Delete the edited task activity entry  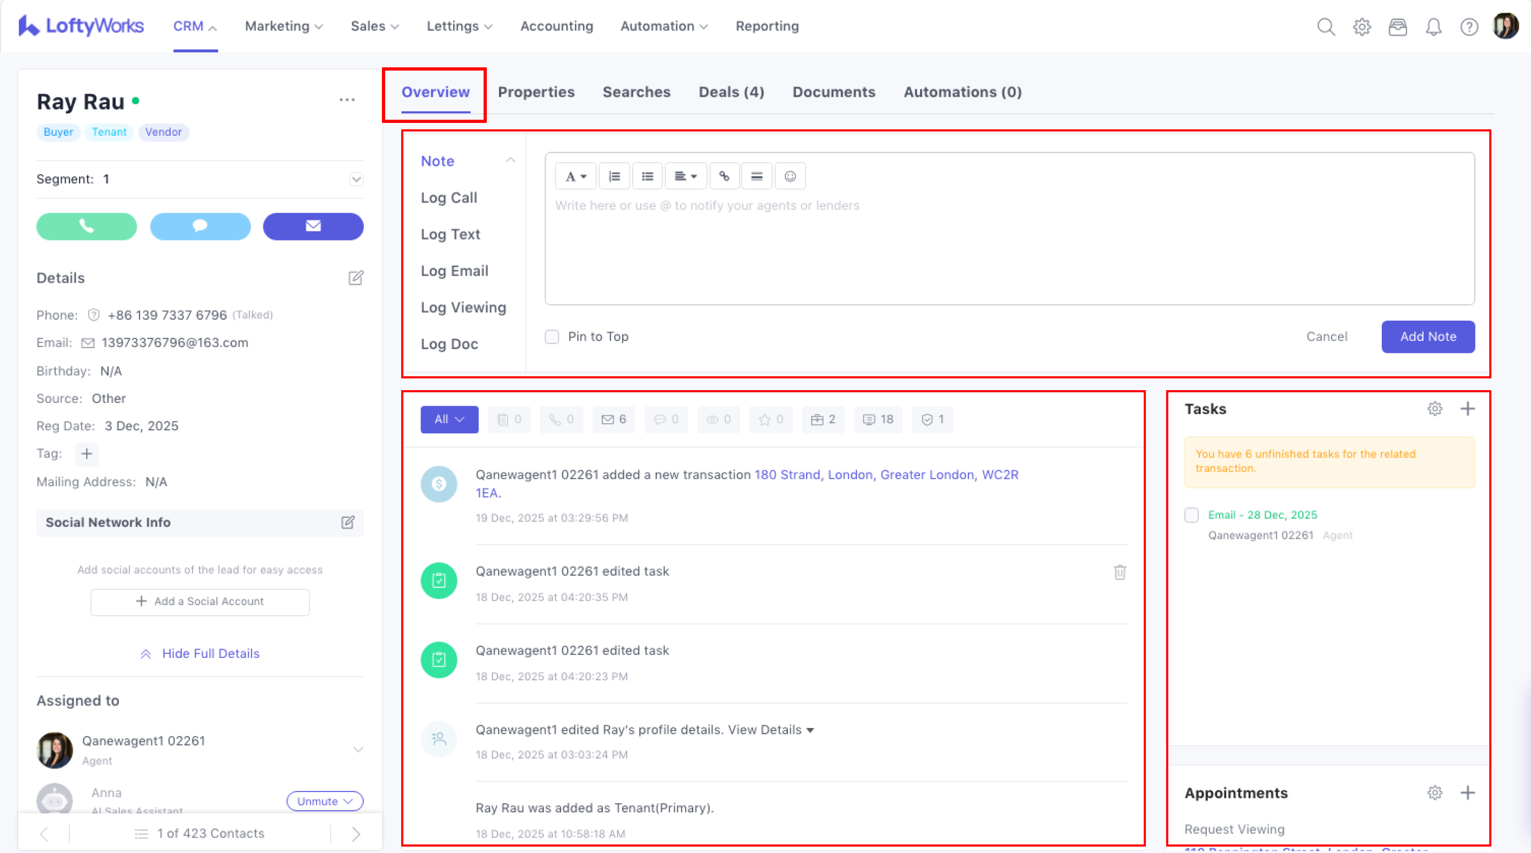(1120, 572)
